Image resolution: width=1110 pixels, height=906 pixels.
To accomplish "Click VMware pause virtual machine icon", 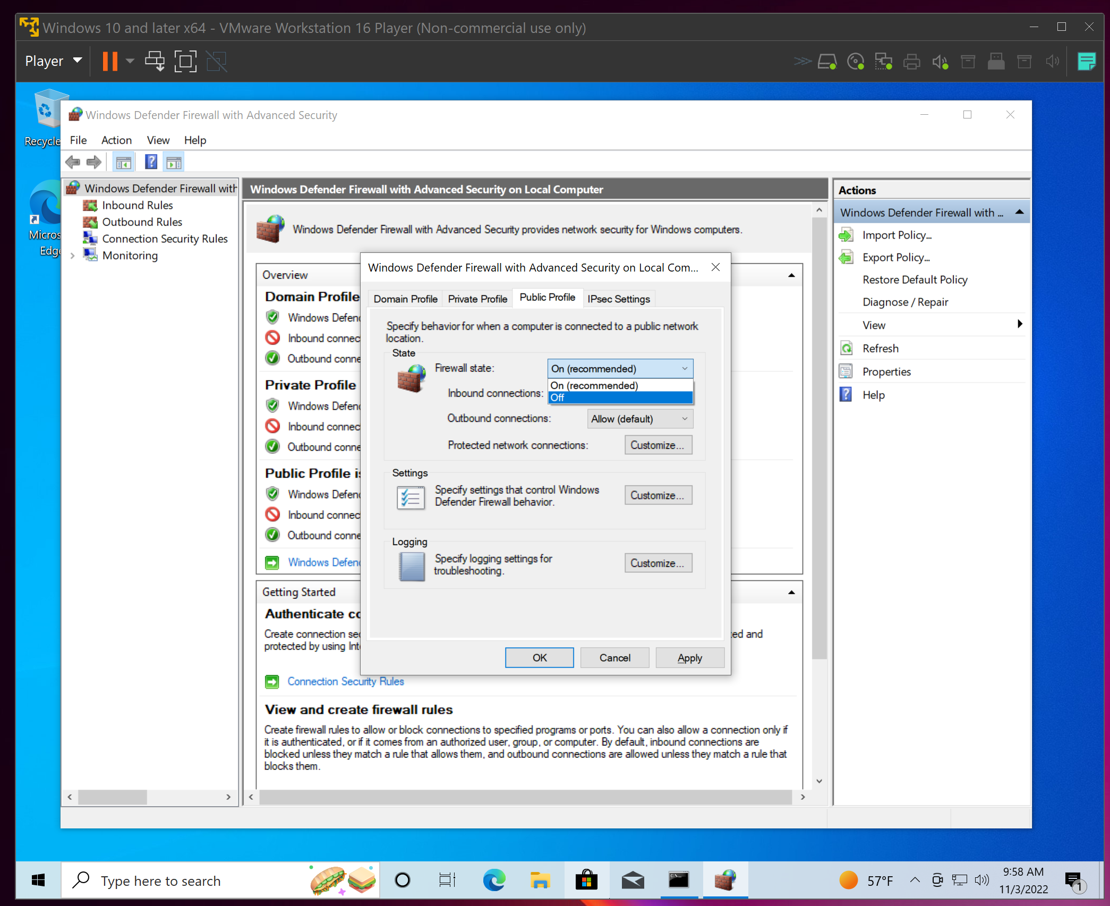I will (110, 61).
